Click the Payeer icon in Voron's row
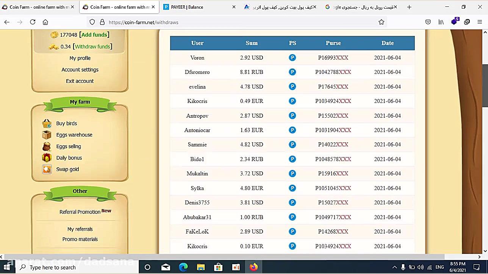Image resolution: width=488 pixels, height=274 pixels. click(x=292, y=58)
